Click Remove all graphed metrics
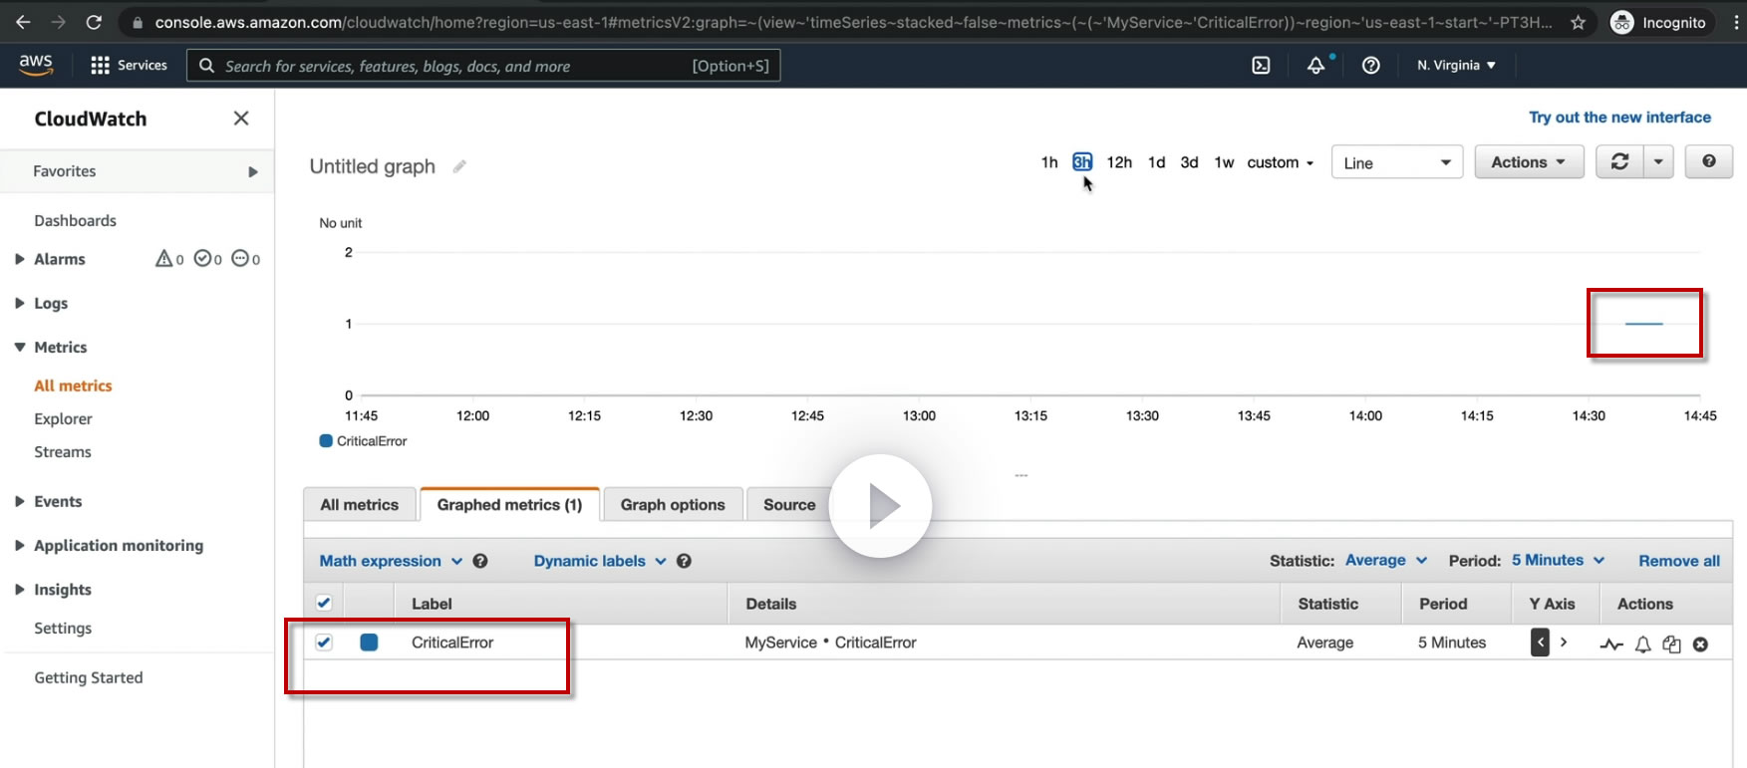The height and width of the screenshot is (768, 1747). [1679, 561]
